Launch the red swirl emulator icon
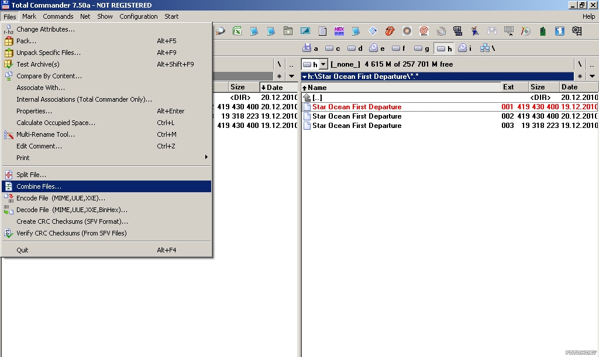The image size is (599, 357). 424,31
